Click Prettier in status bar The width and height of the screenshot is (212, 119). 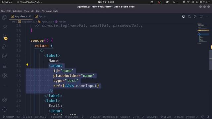pos(192,117)
